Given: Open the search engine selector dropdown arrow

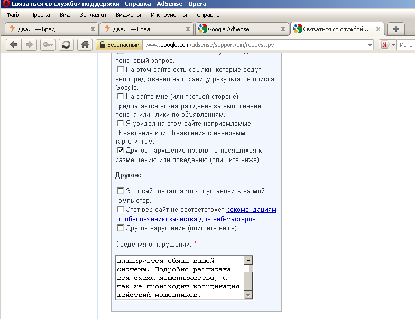Looking at the screenshot, I should point(393,45).
